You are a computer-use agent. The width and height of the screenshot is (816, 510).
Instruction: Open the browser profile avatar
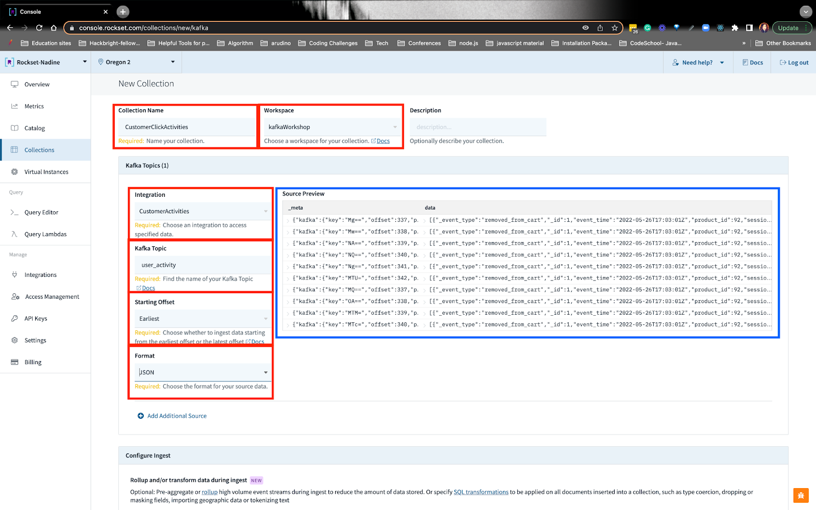click(x=763, y=28)
